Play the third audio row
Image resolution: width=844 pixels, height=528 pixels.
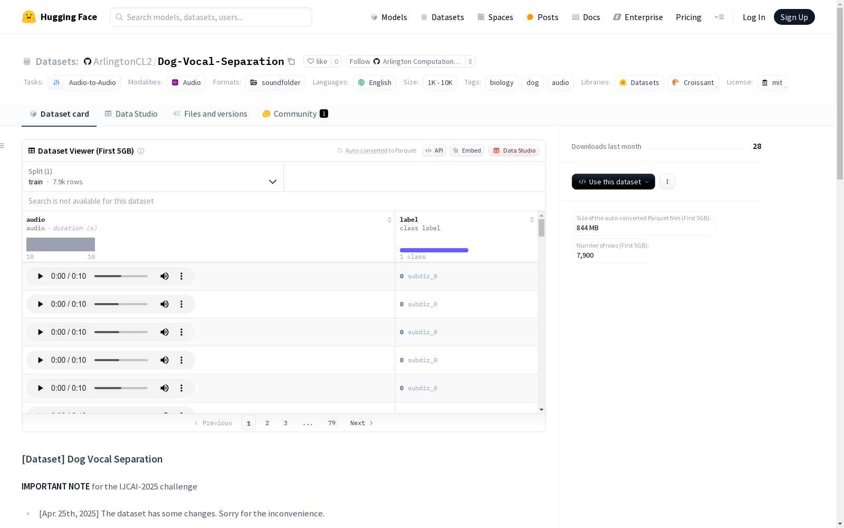point(40,332)
